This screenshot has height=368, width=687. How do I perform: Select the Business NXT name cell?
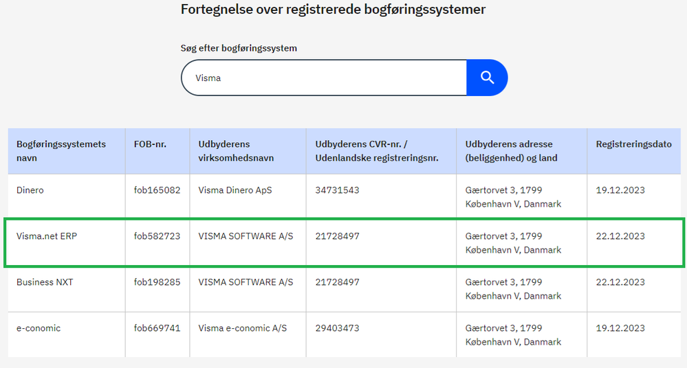pos(45,282)
